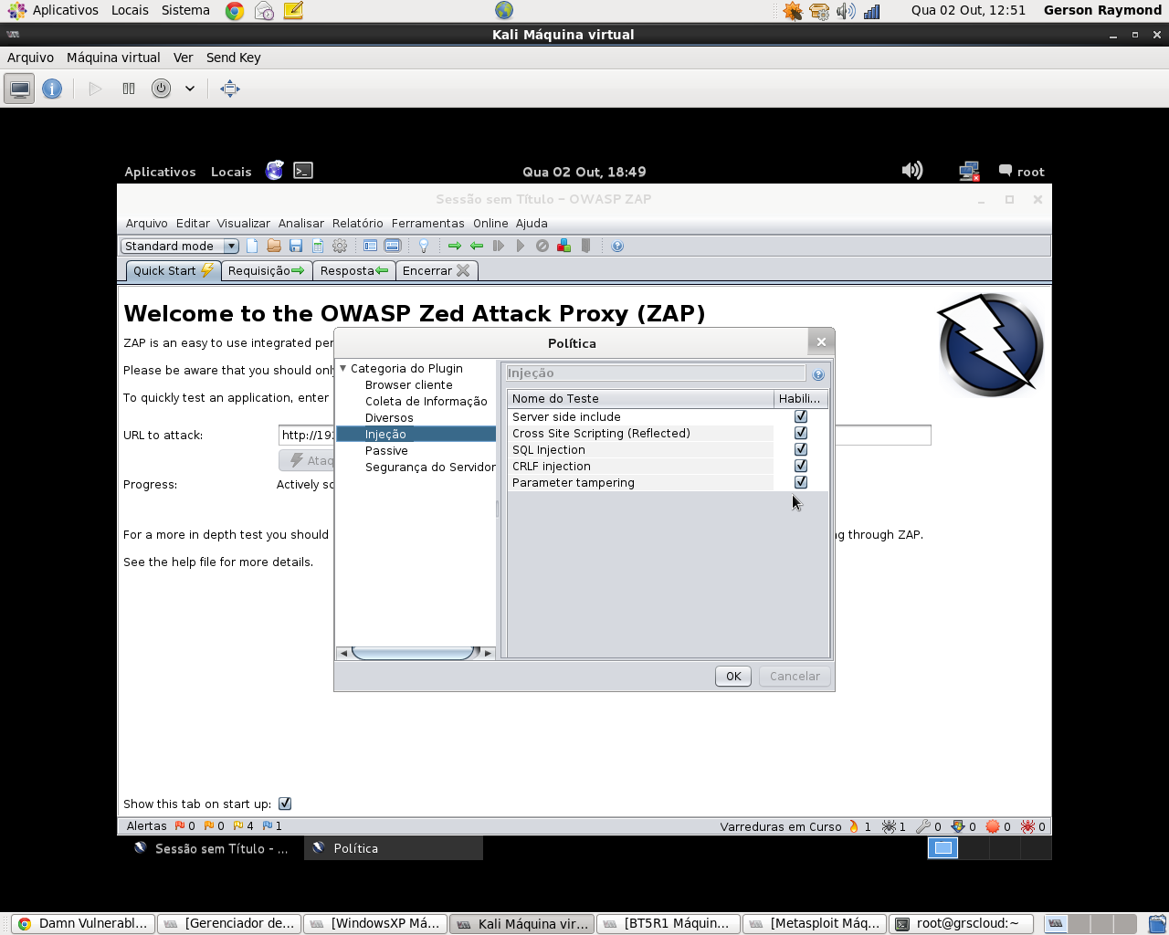Click the virtual machine info icon
The height and width of the screenshot is (935, 1169).
[52, 89]
